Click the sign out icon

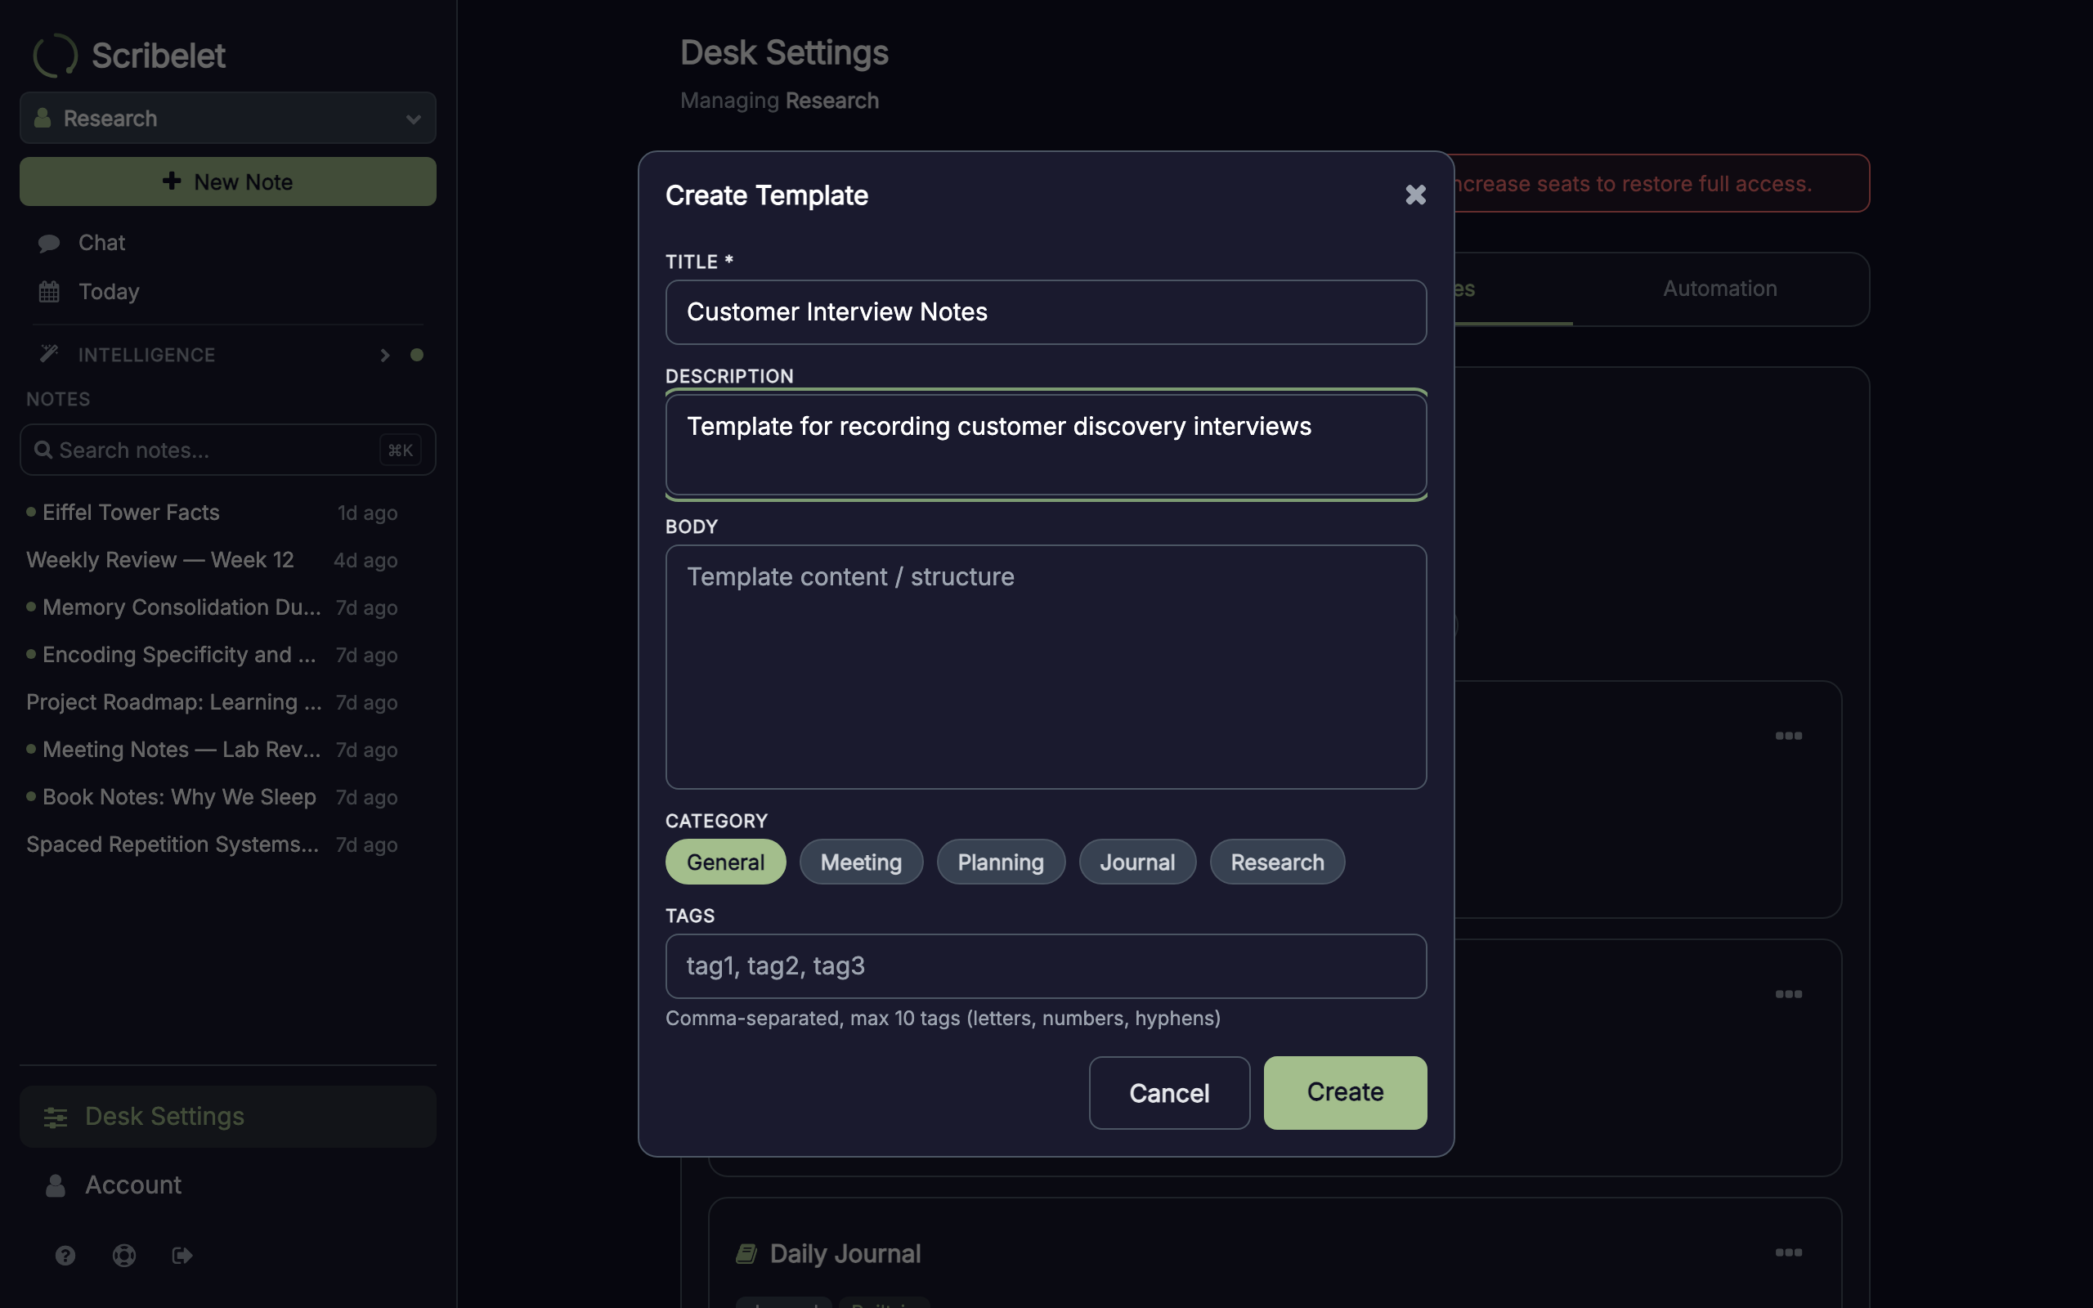(x=182, y=1255)
